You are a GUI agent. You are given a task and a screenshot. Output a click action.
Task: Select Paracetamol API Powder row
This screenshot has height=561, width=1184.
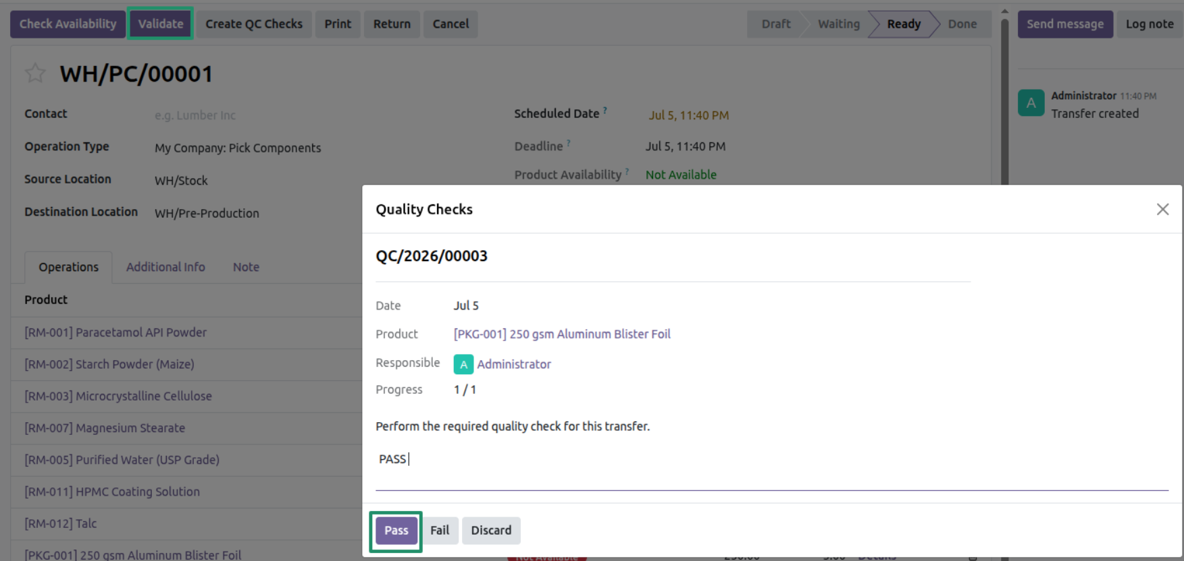tap(186, 333)
